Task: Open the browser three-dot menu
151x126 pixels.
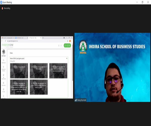Action: click(x=72, y=41)
